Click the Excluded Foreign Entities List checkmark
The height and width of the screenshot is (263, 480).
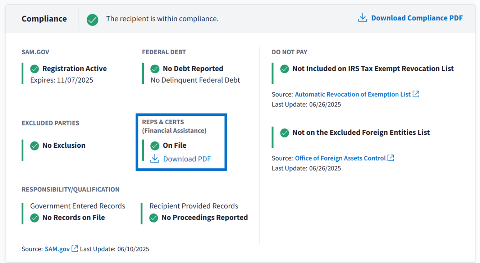pyautogui.click(x=284, y=133)
